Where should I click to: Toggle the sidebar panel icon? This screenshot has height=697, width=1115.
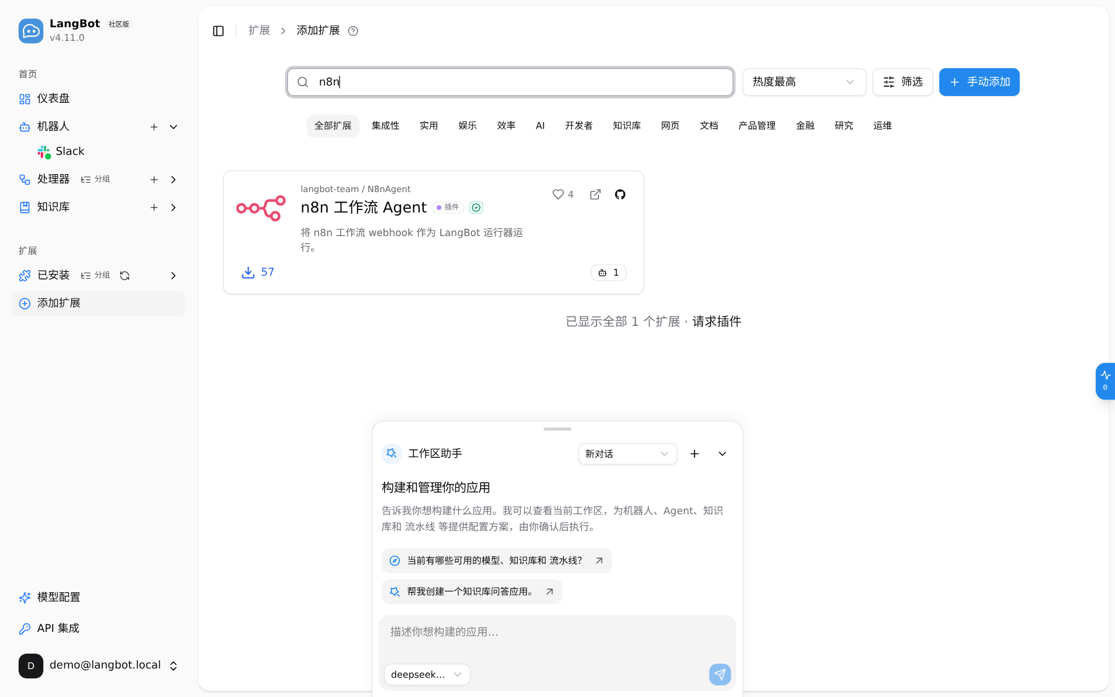(218, 31)
